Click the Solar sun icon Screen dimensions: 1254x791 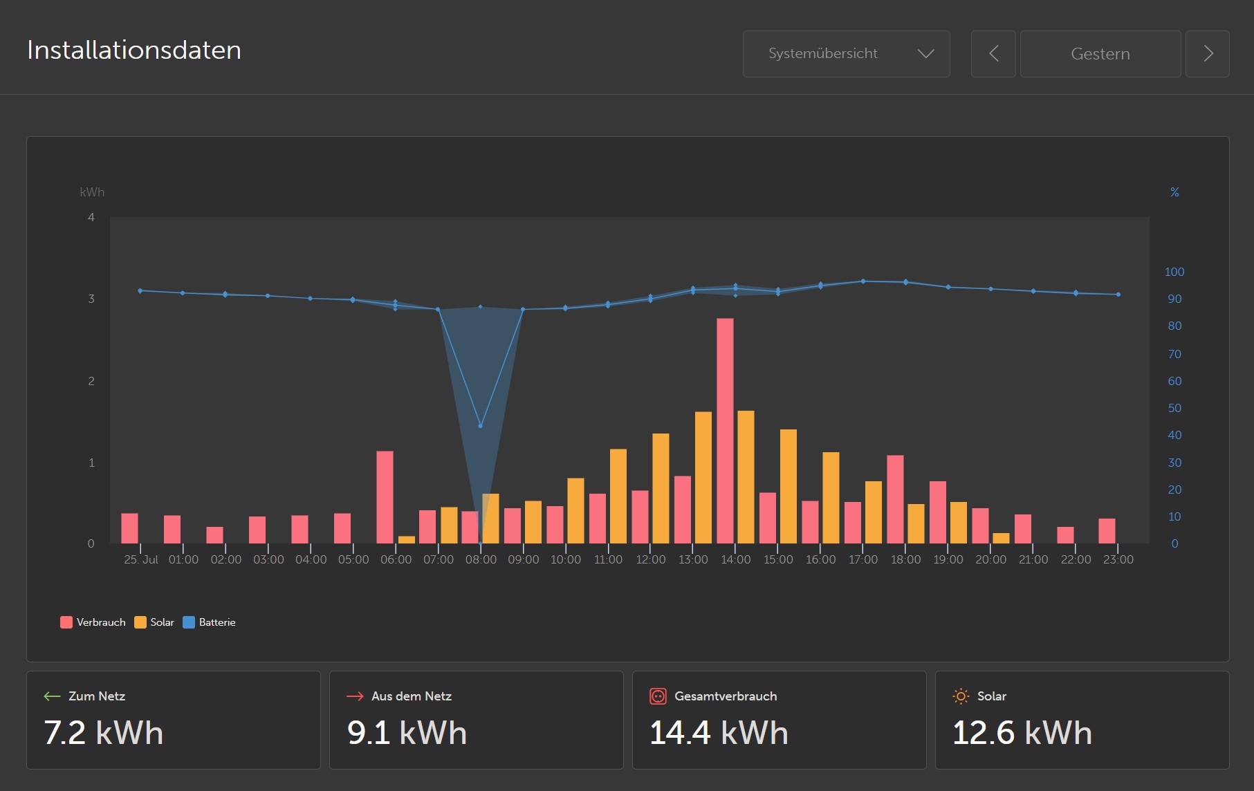[961, 696]
